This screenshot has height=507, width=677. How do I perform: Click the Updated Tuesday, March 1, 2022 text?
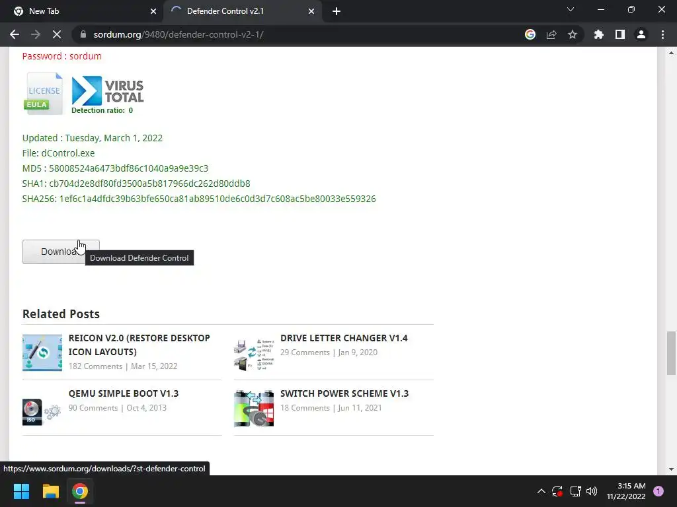(93, 138)
